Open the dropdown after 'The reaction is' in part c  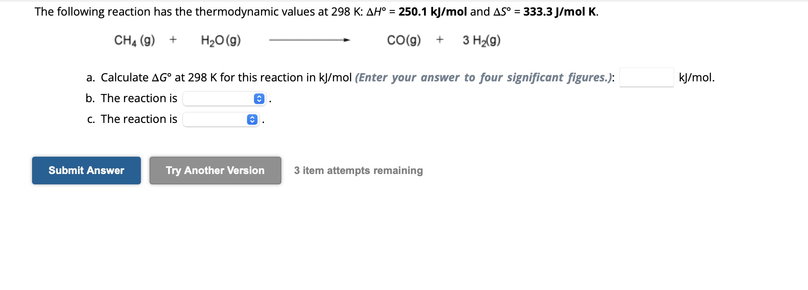pyautogui.click(x=221, y=119)
